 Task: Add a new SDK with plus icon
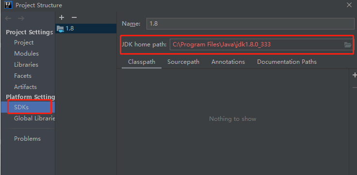click(x=62, y=17)
